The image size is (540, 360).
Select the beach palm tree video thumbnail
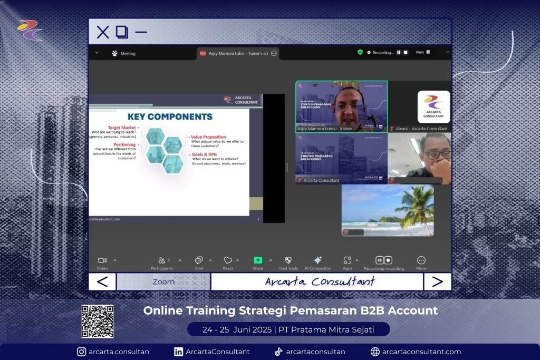388,210
